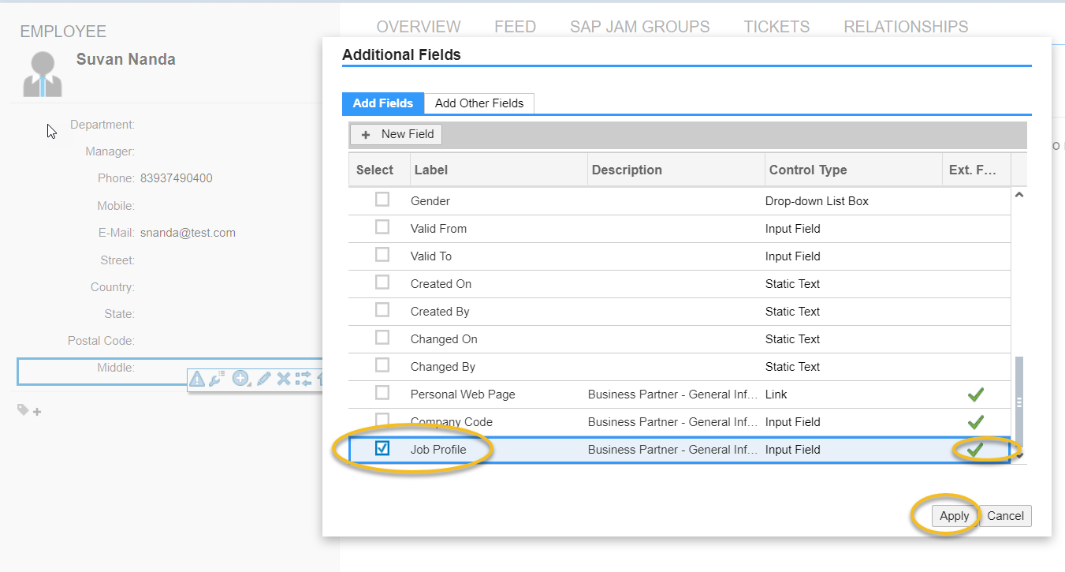Open the dropdown triangle on the add icon
Viewport: 1065px width, 572px height.
249,384
